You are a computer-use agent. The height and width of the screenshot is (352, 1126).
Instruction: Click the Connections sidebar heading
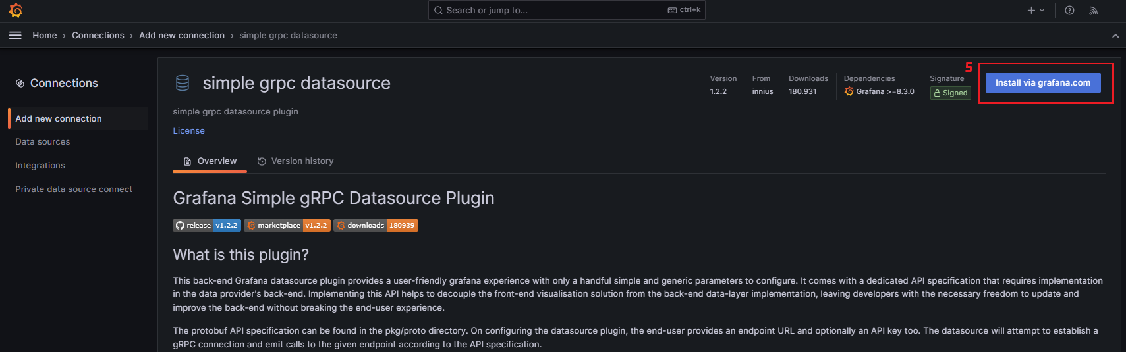[64, 84]
